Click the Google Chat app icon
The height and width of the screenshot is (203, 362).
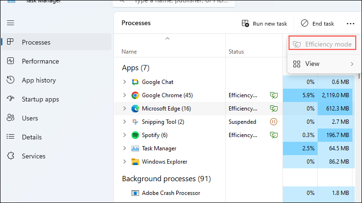(135, 82)
